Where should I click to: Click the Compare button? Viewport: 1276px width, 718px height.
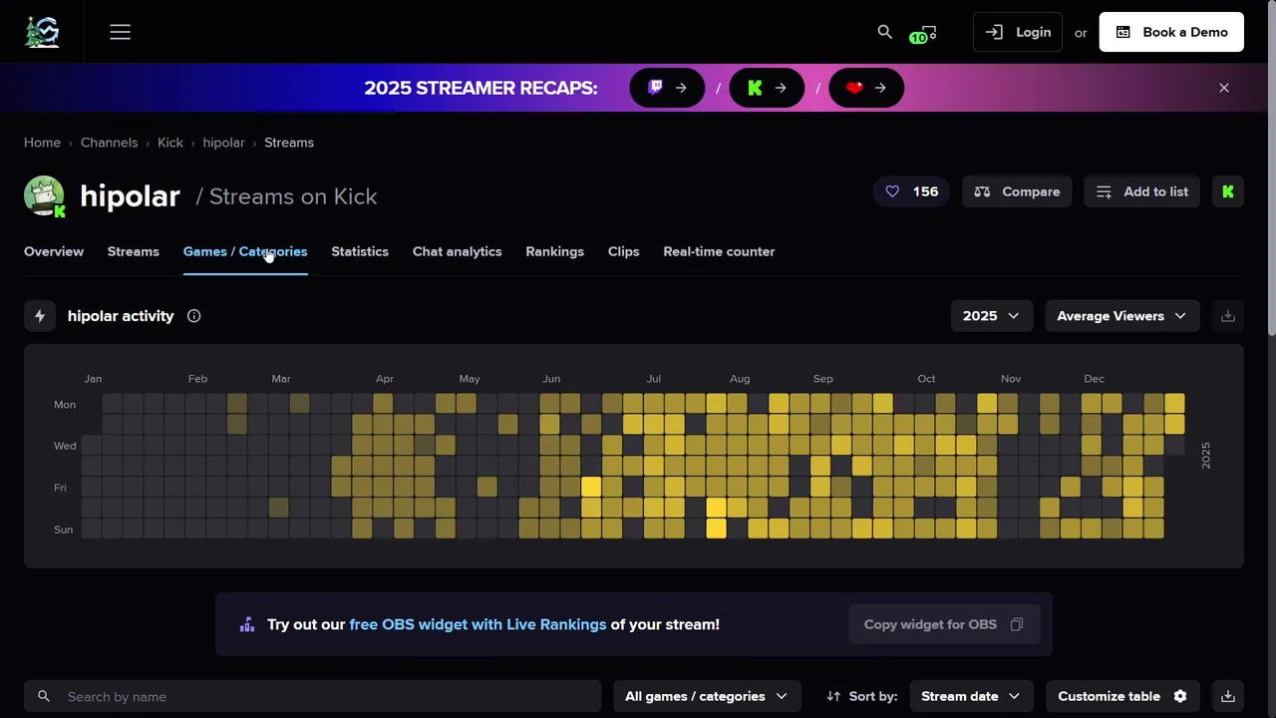(1017, 191)
